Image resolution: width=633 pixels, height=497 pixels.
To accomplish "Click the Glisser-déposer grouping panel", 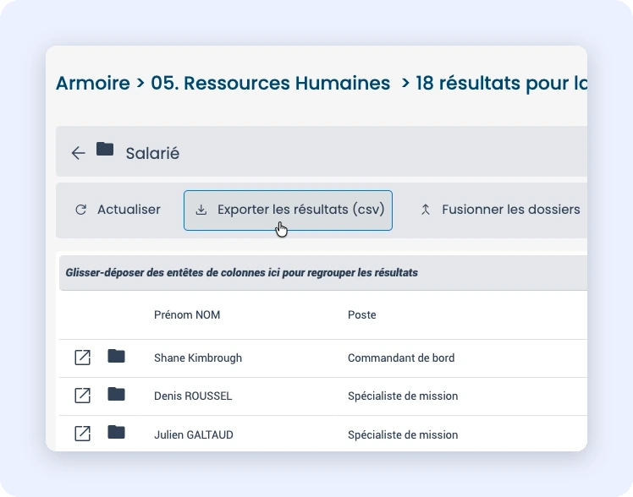I will click(x=323, y=272).
